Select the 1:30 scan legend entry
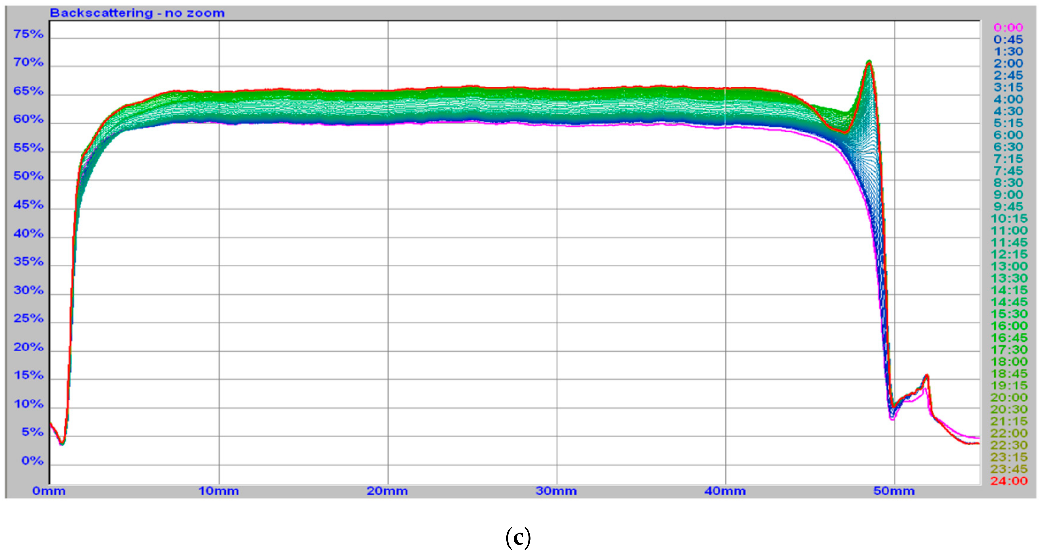The width and height of the screenshot is (1042, 554). [x=1008, y=52]
